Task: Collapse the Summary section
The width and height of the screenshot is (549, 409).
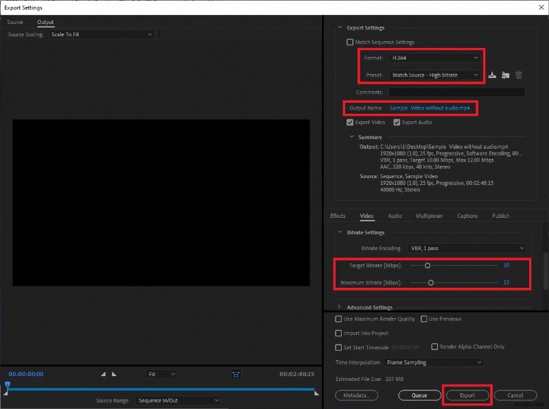Action: [351, 137]
